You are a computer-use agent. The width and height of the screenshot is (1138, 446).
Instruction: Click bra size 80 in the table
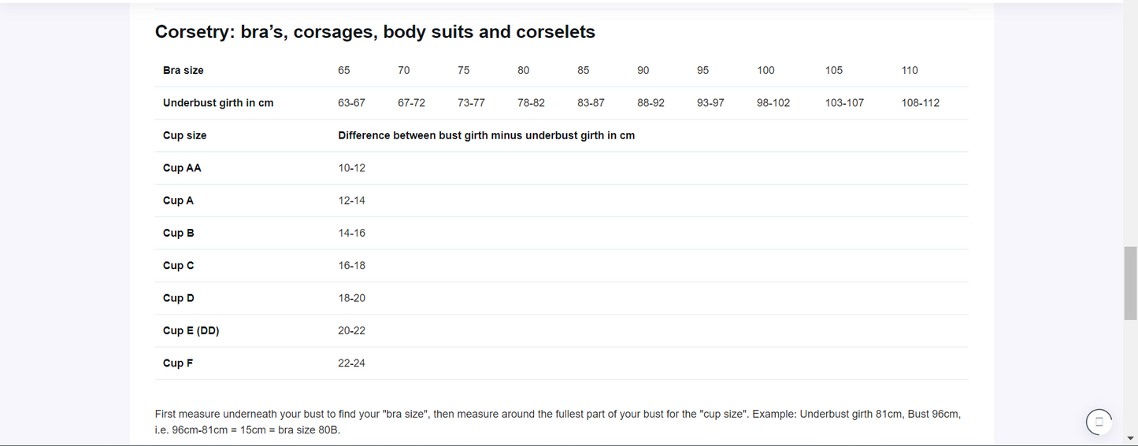point(524,70)
